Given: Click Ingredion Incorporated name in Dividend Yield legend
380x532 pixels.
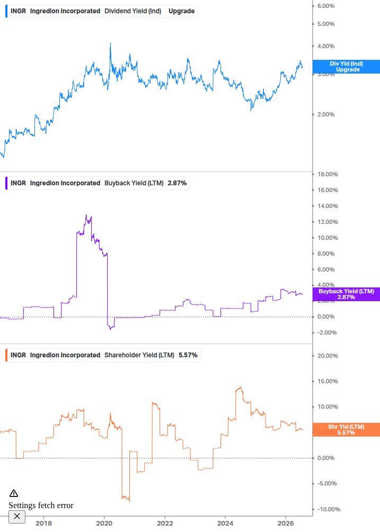Looking at the screenshot, I should click(65, 11).
